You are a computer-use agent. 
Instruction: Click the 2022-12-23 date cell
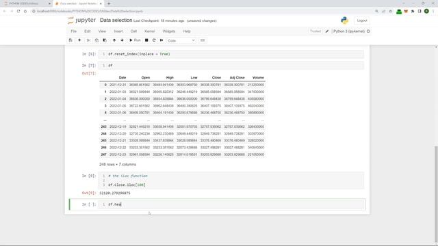(118, 154)
